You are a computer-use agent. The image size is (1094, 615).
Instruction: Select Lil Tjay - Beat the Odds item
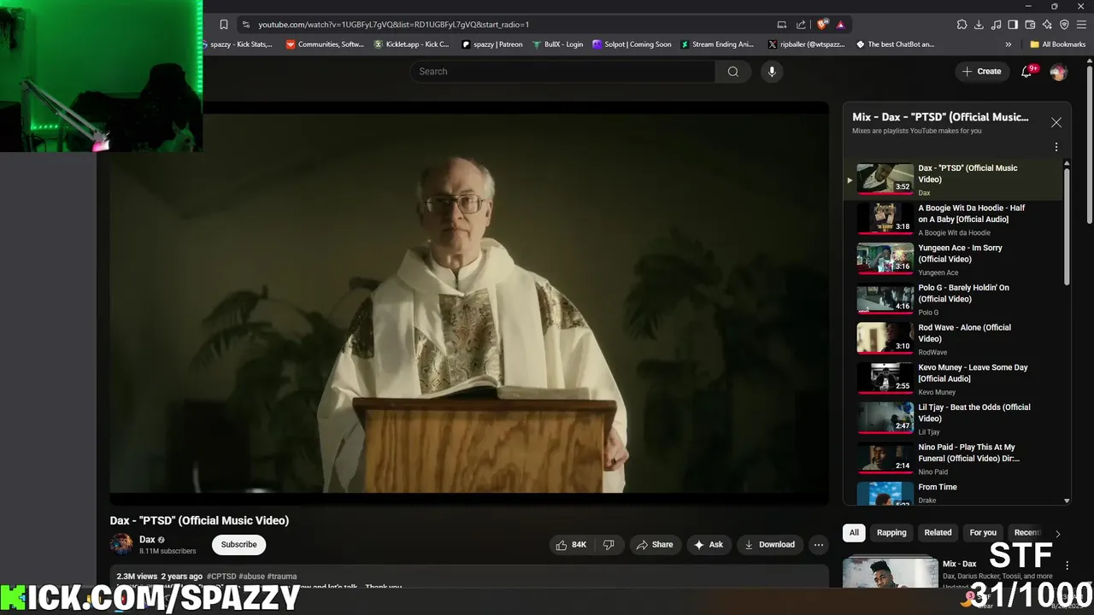point(953,419)
